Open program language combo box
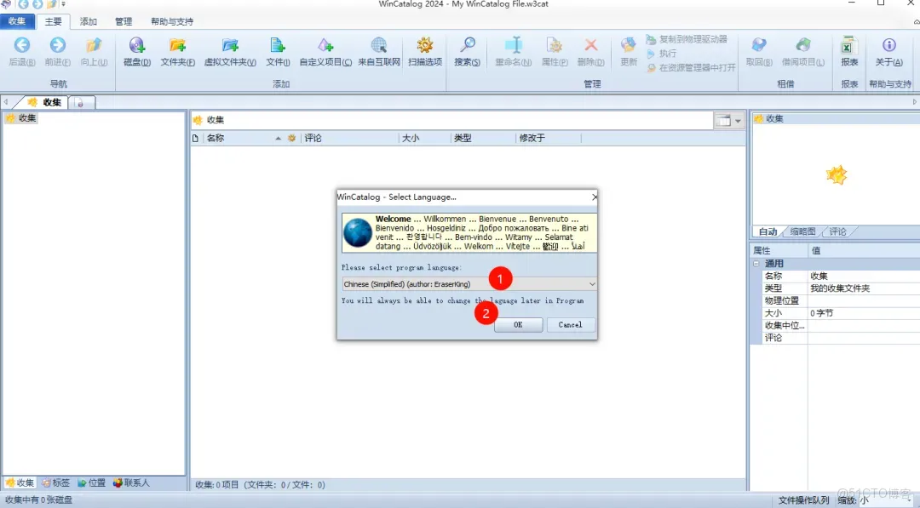Viewport: 920px width, 508px height. (x=469, y=284)
